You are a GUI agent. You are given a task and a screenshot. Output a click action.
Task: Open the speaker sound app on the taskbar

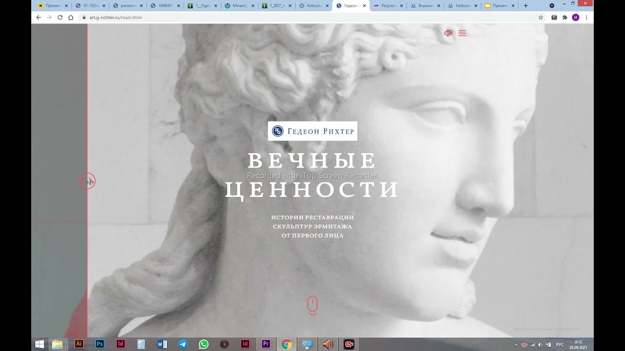tap(328, 344)
